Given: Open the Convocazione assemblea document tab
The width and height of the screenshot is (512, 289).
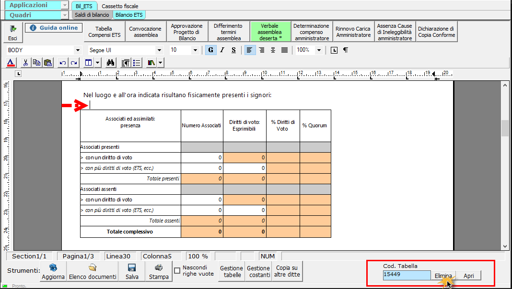Looking at the screenshot, I should pos(146,32).
